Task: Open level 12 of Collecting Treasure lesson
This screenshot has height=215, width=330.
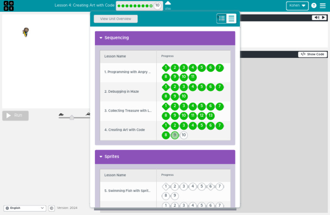Action: click(202, 115)
